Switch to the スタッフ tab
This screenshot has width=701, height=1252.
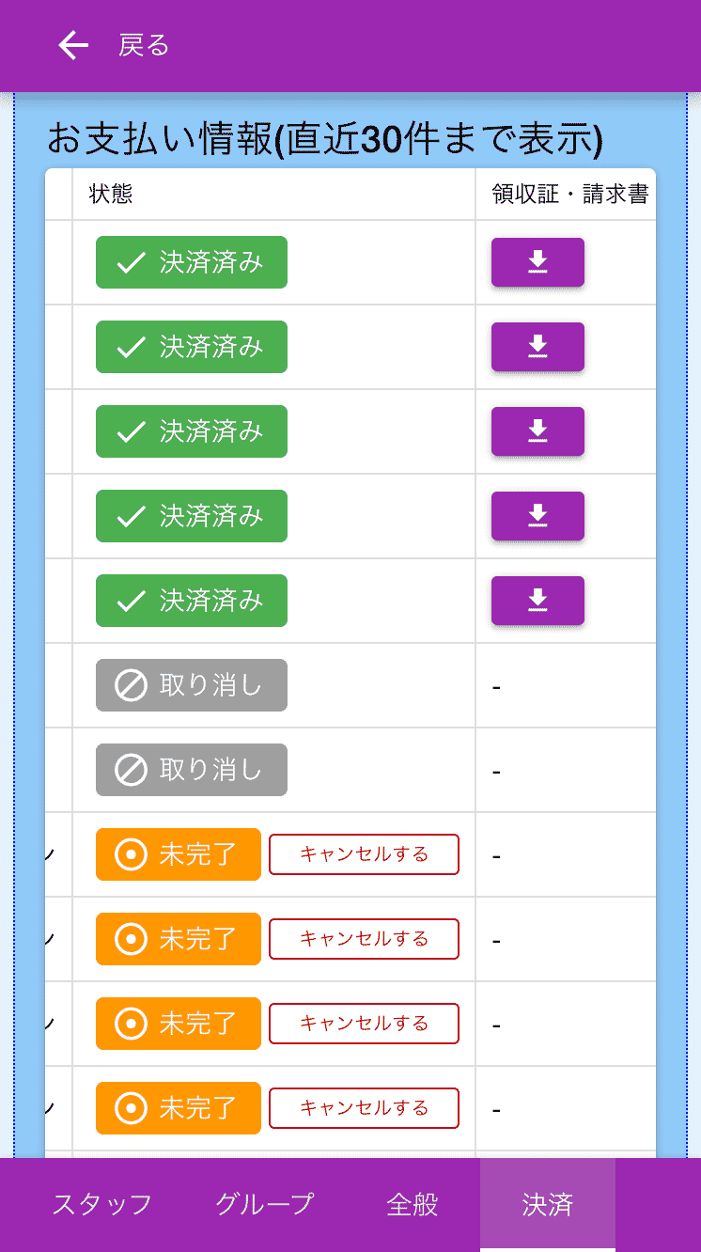coord(101,1204)
